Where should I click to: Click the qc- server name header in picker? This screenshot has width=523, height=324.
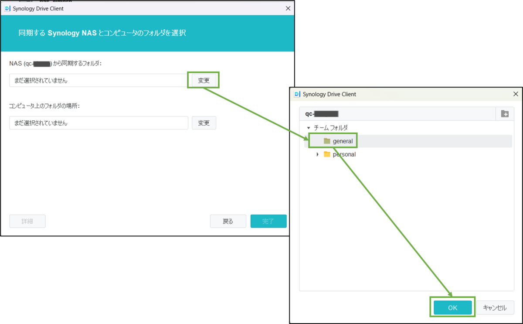pyautogui.click(x=322, y=114)
